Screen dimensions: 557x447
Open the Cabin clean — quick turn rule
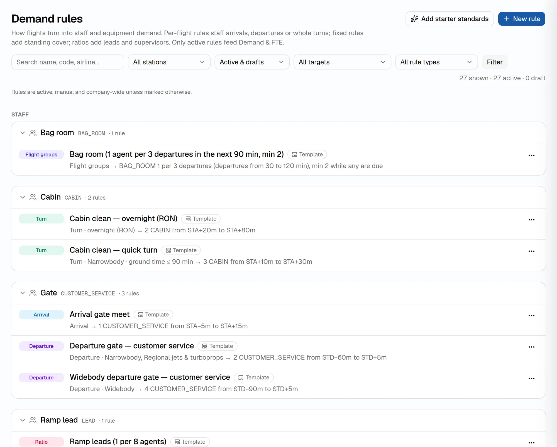[113, 250]
